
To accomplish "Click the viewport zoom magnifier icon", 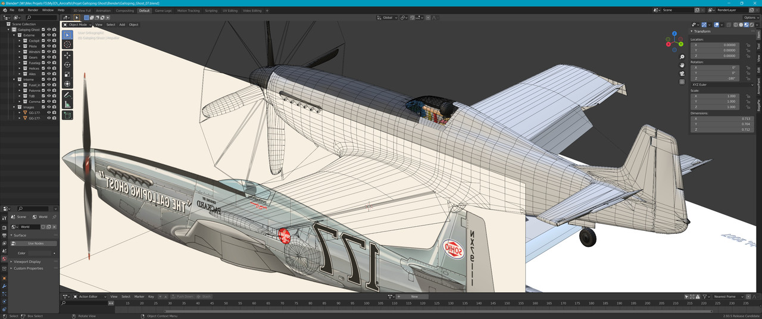I will point(682,57).
